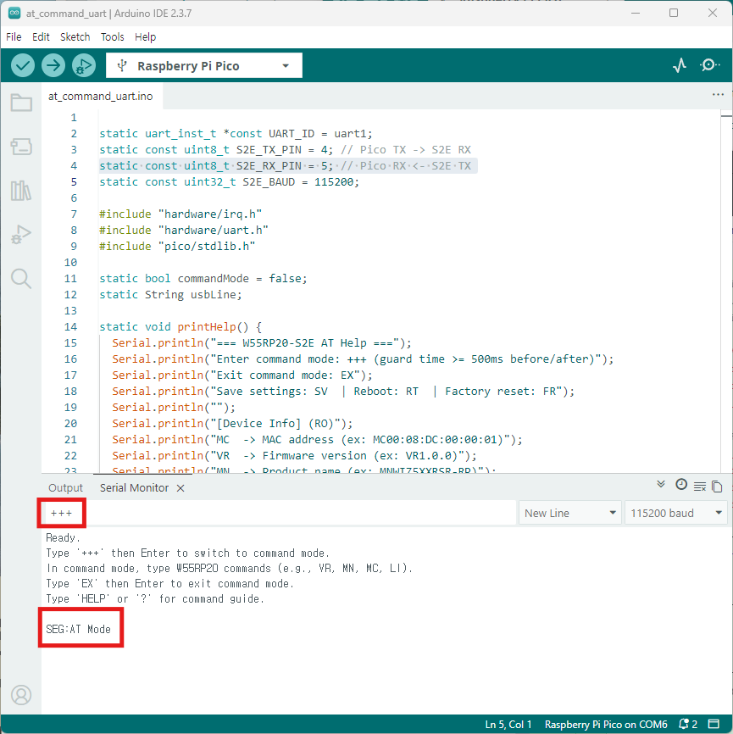
Task: Close the Serial Monitor tab
Action: 180,488
